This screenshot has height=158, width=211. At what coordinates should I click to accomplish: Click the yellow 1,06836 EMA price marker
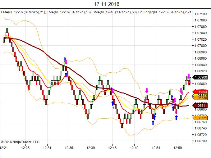200,98
